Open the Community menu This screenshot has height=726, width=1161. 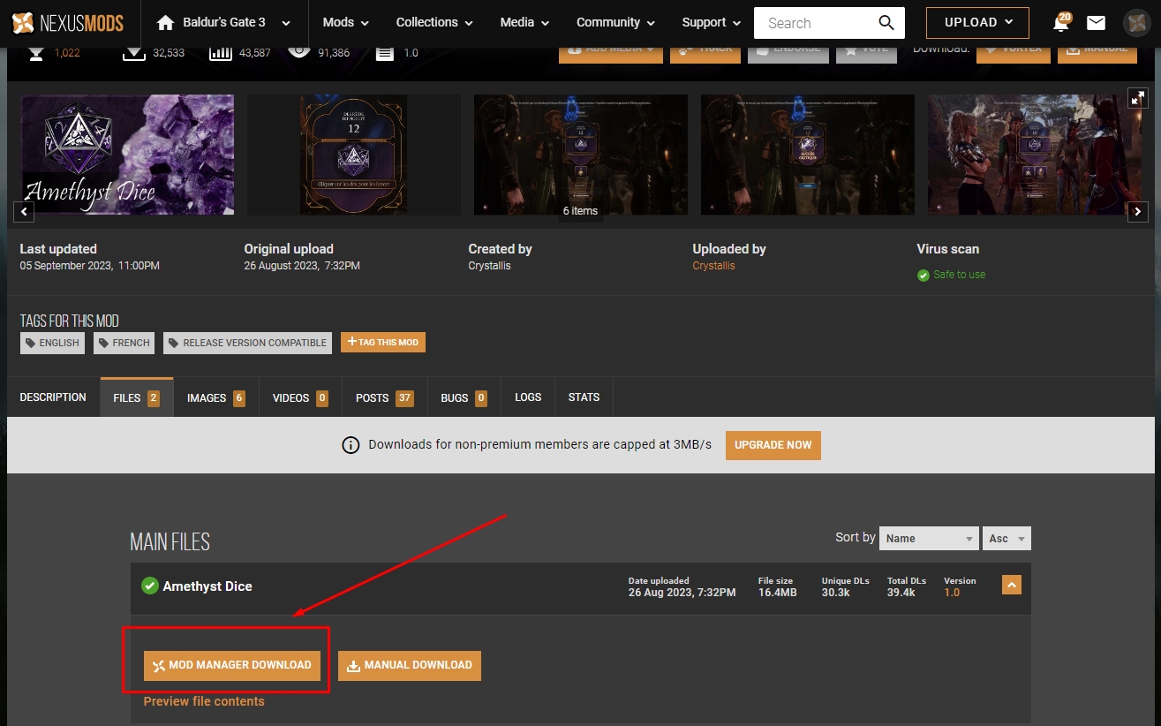click(615, 22)
